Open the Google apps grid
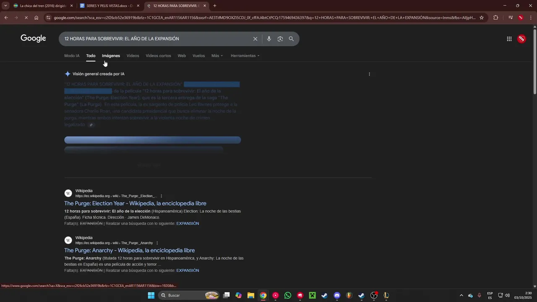The height and width of the screenshot is (302, 537). tap(509, 39)
